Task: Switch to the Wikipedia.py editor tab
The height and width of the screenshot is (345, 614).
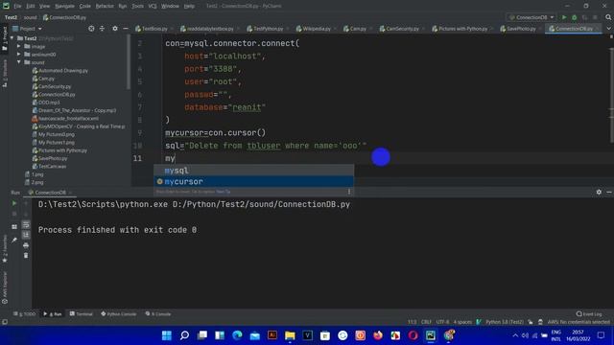Action: pos(316,29)
